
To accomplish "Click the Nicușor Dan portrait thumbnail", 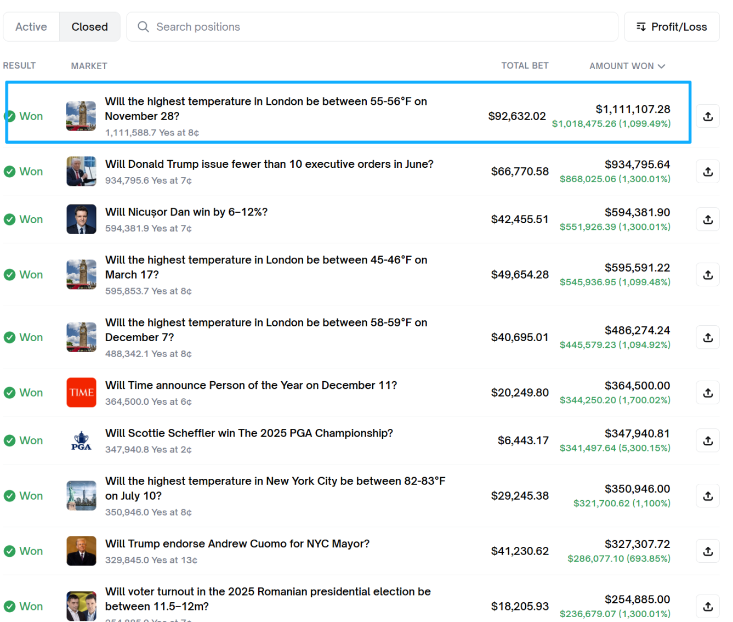I will [81, 219].
